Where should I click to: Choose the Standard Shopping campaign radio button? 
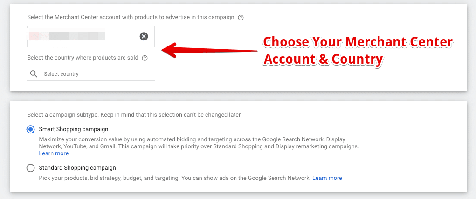point(31,168)
